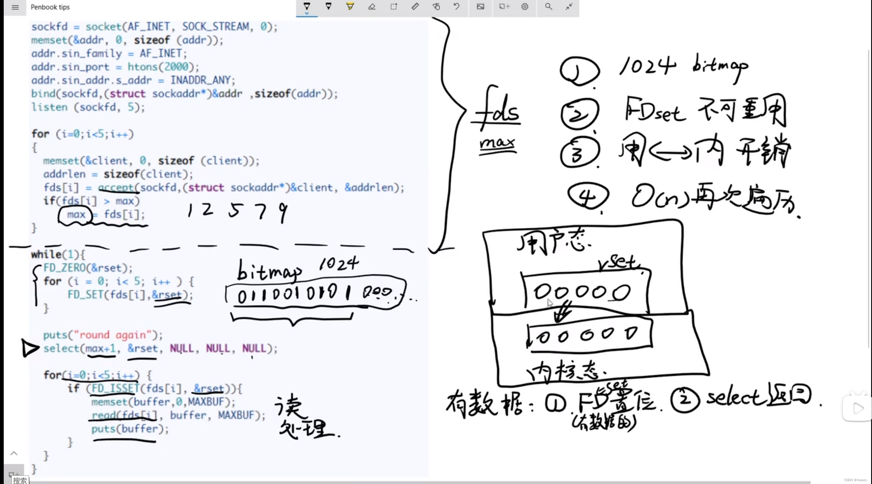Click the image insert icon

481,7
